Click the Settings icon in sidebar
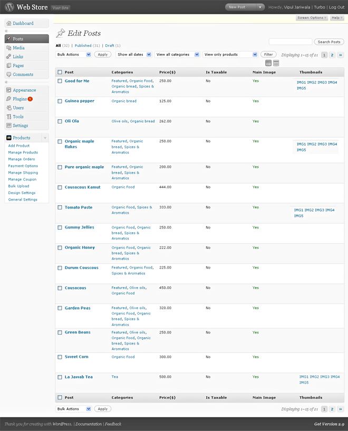The width and height of the screenshot is (348, 431). pyautogui.click(x=9, y=126)
